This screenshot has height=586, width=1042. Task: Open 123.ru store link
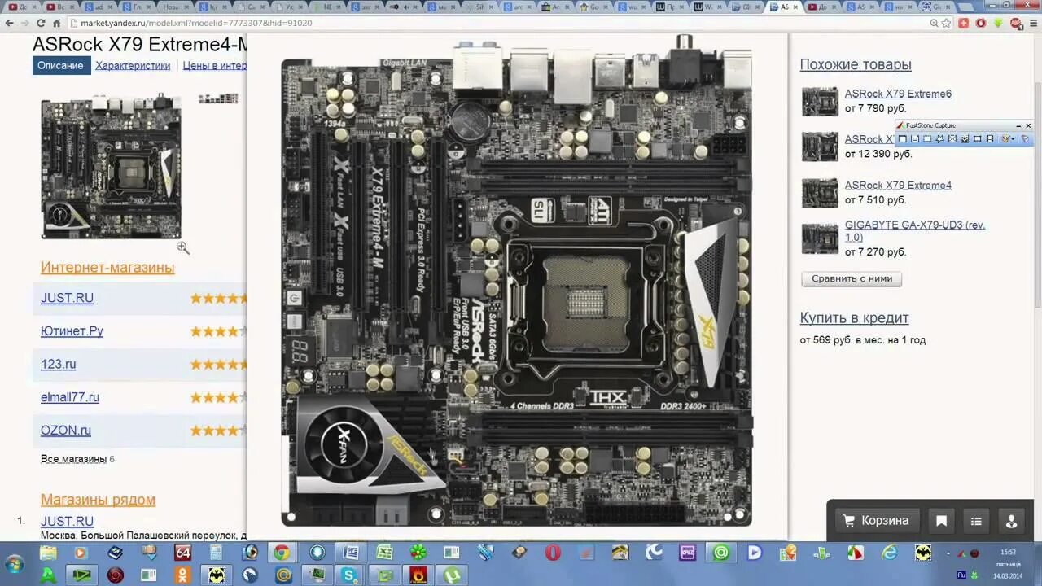[x=58, y=364]
